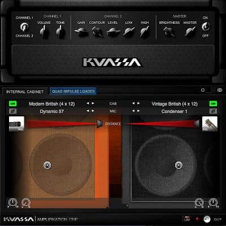Viewport: 226px width, 226px height.
Task: Click the Channel 2 Low knob
Action: pyautogui.click(x=129, y=31)
